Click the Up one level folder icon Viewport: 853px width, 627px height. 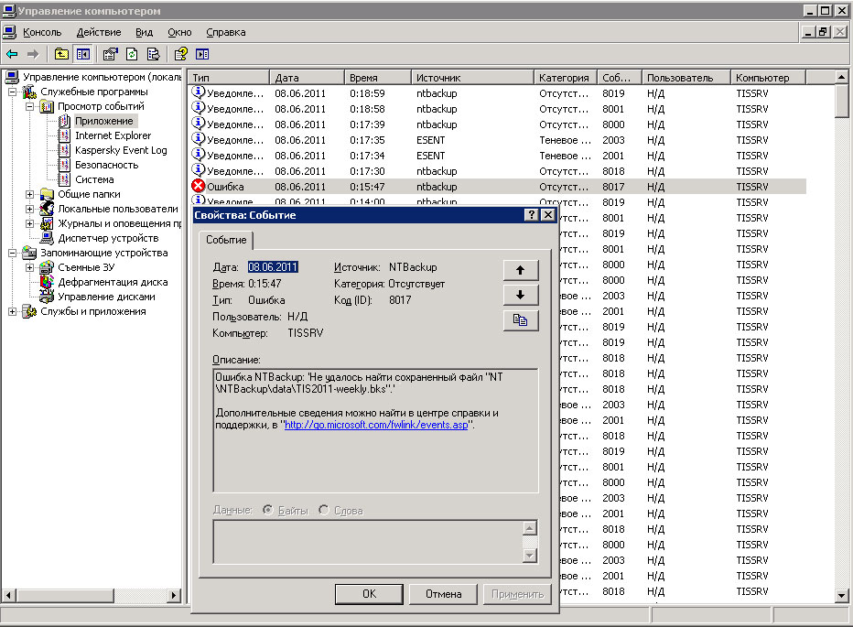[x=61, y=54]
